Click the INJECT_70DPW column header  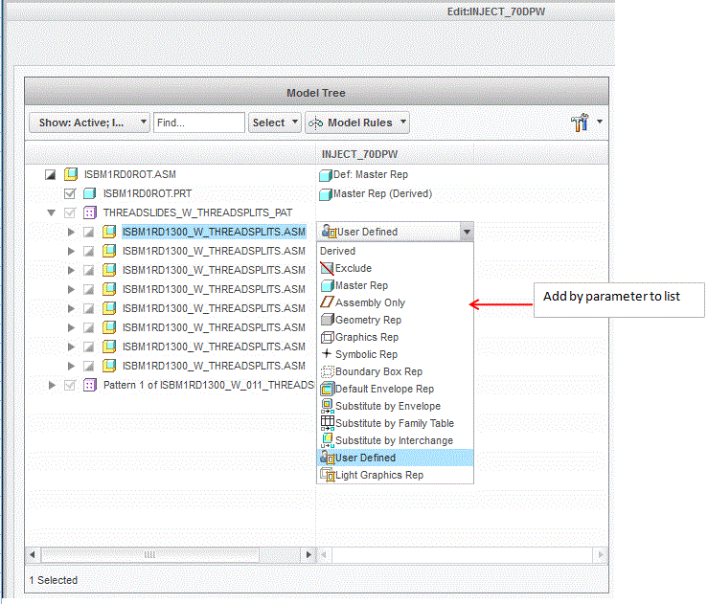pyautogui.click(x=395, y=154)
